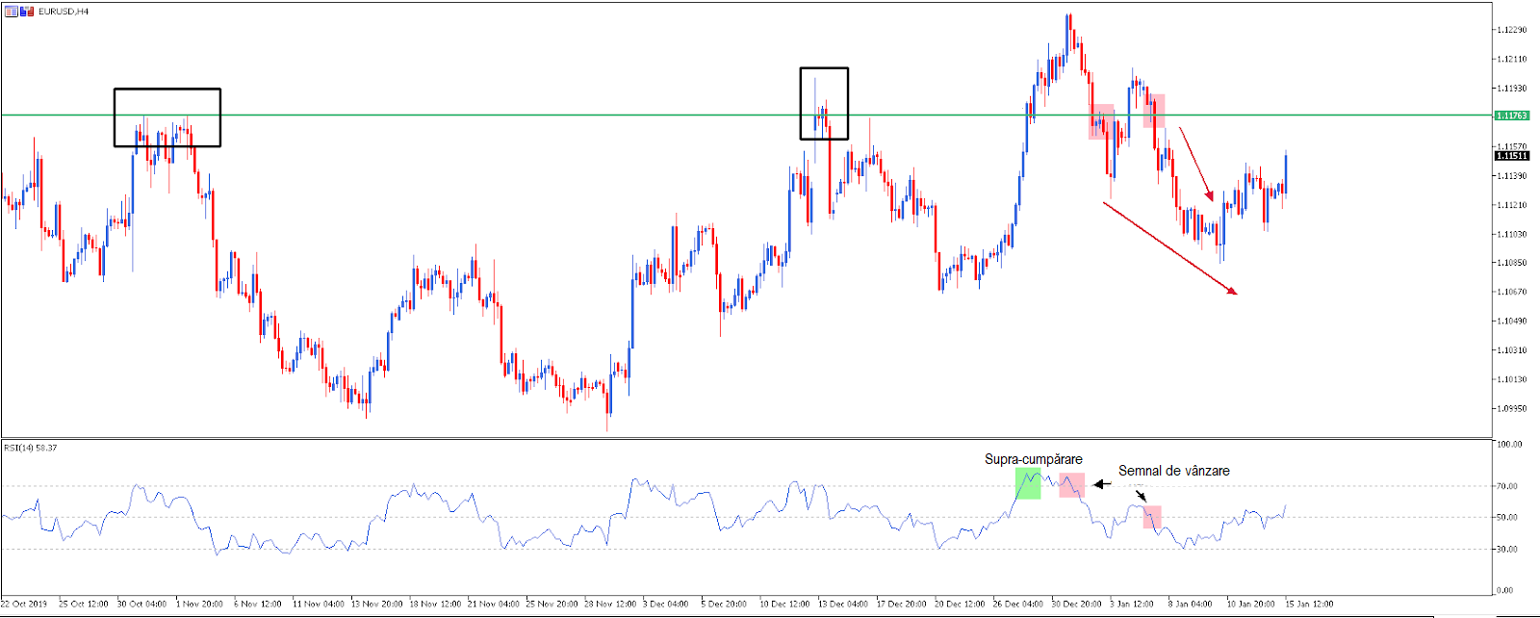Click the 3 Dec 04:00 time axis label
The image size is (1540, 618).
click(666, 605)
